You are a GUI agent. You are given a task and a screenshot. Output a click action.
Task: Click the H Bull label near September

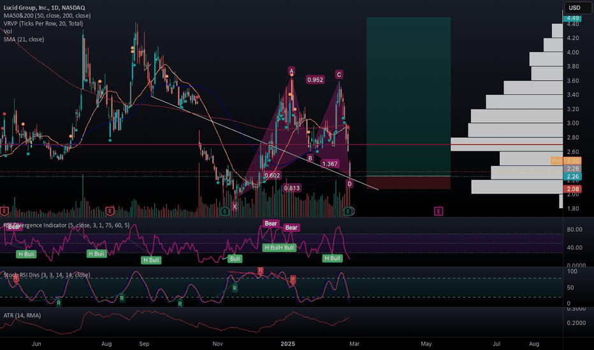[x=151, y=260]
